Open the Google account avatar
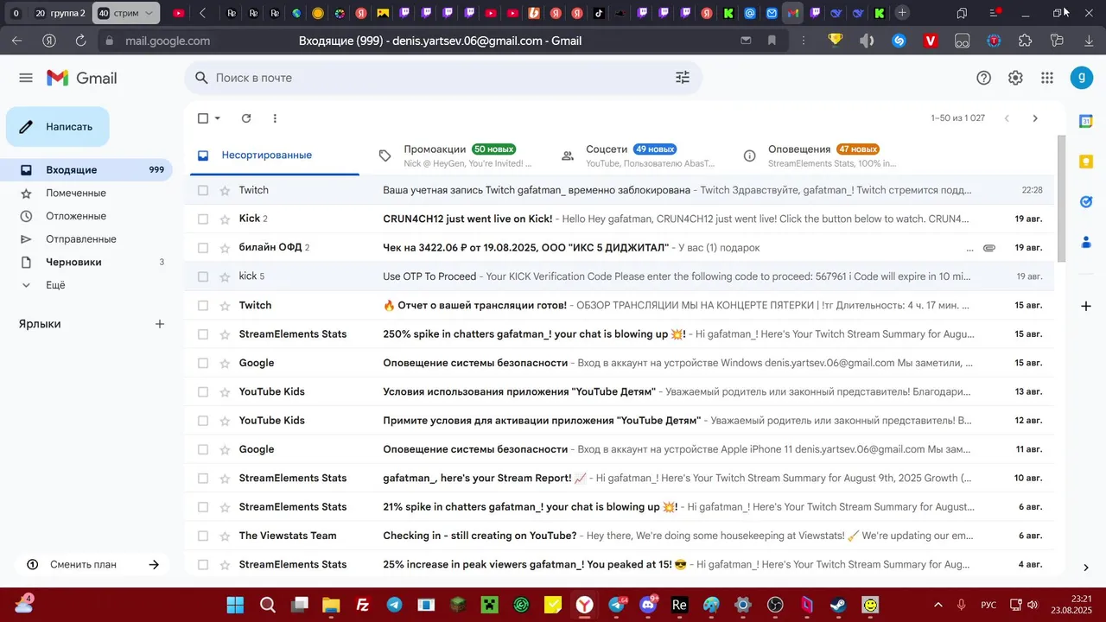Viewport: 1106px width, 622px height. pyautogui.click(x=1082, y=78)
